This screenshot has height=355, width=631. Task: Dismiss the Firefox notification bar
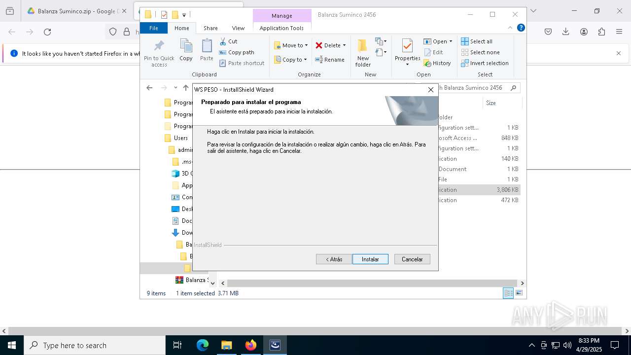pyautogui.click(x=619, y=53)
